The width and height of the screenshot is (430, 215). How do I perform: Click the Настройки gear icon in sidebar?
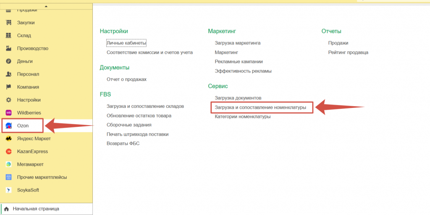coord(8,100)
